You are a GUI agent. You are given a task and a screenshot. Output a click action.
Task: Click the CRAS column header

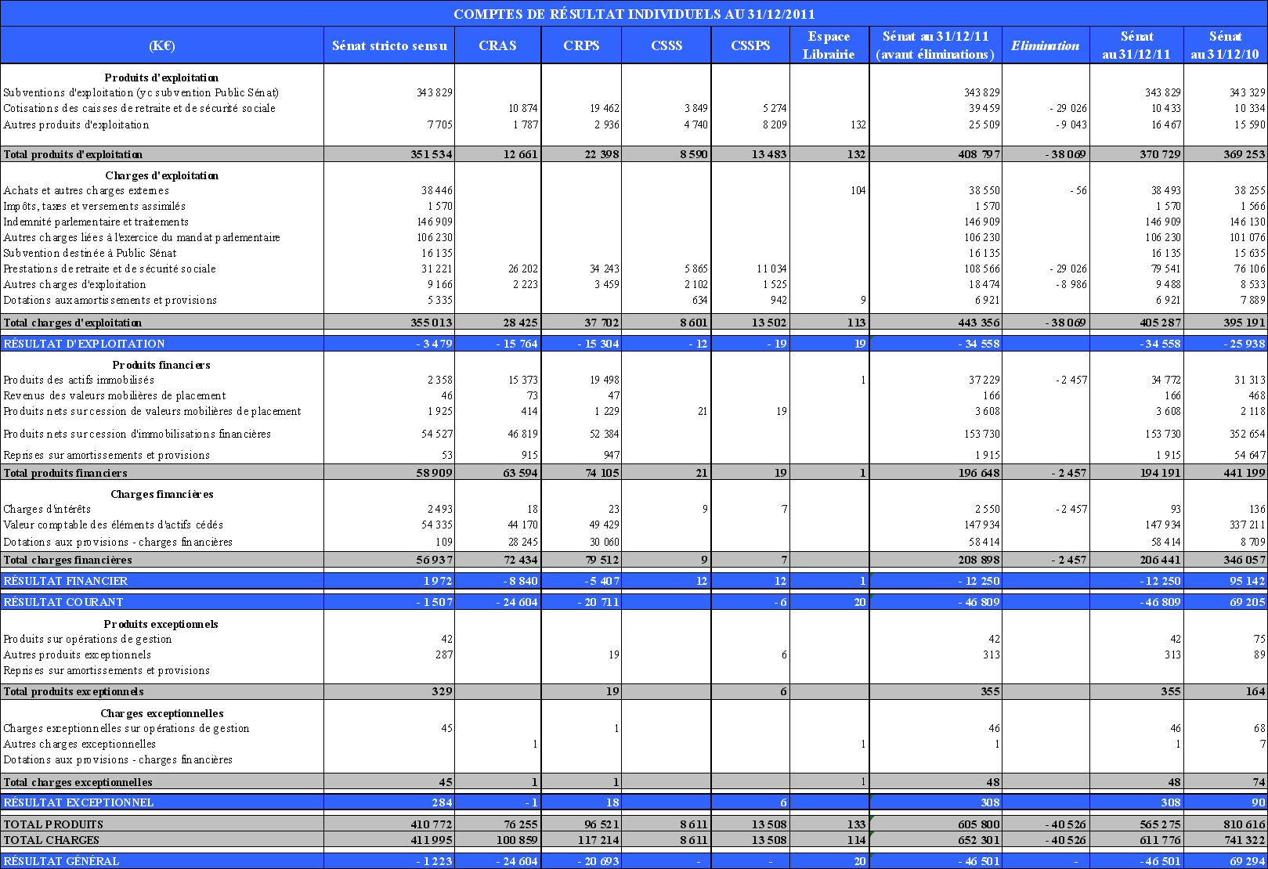coord(497,45)
